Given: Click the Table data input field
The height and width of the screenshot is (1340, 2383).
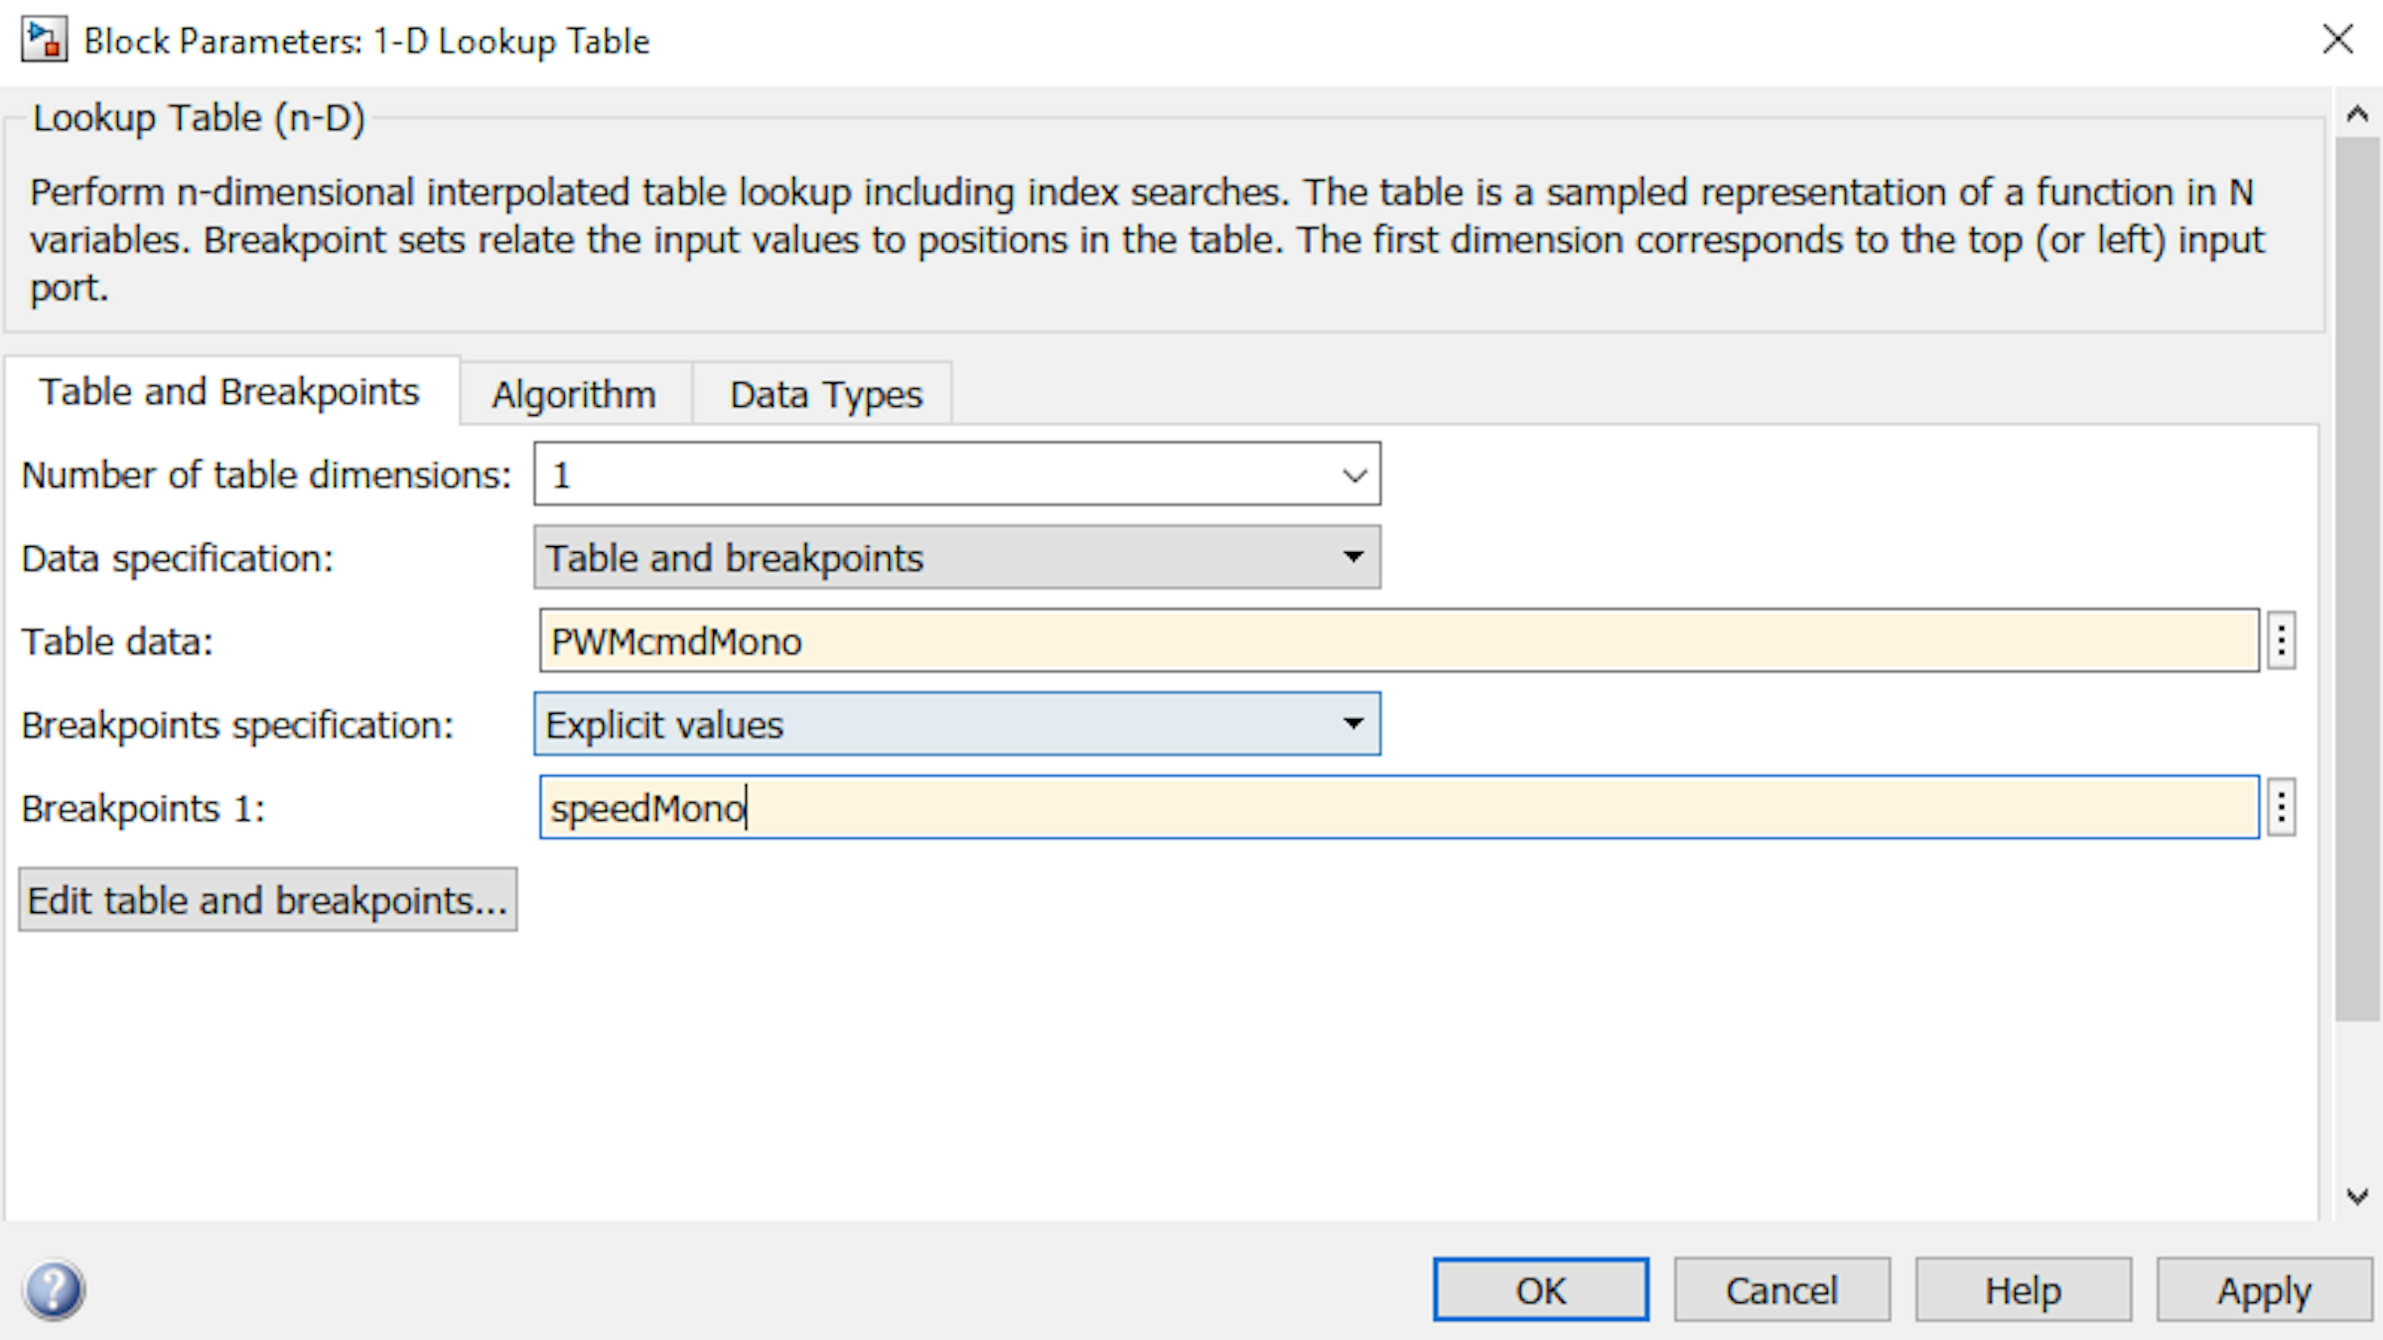Looking at the screenshot, I should [1399, 641].
